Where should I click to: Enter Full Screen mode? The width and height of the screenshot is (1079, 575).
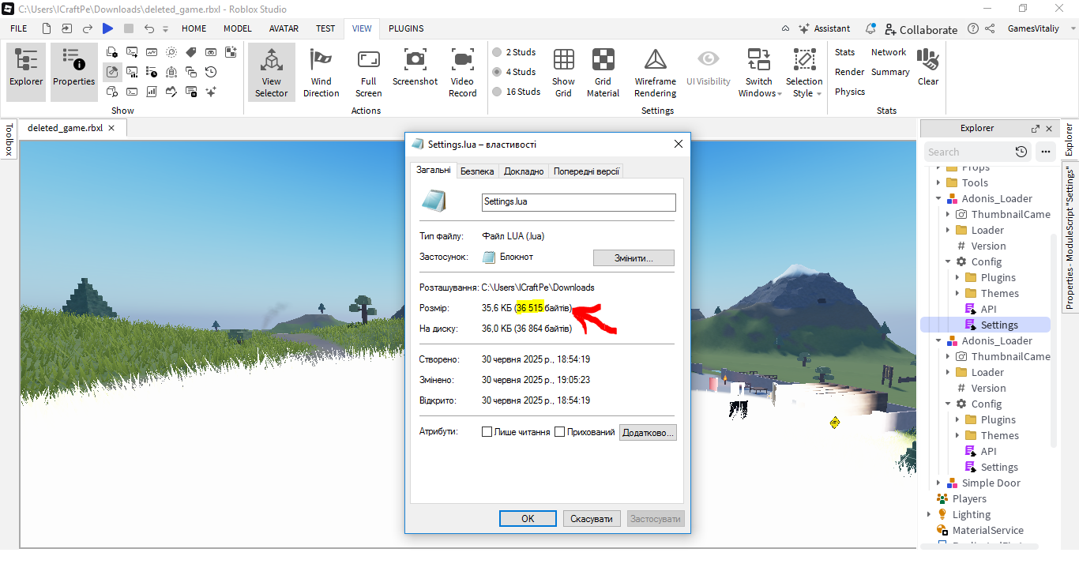[368, 71]
